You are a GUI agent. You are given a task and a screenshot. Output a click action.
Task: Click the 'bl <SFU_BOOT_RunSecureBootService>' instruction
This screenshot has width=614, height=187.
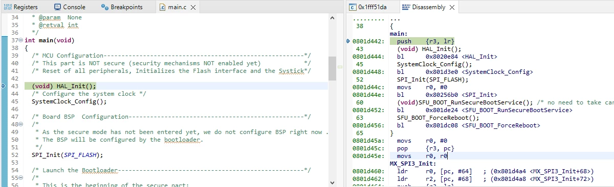coord(484,110)
